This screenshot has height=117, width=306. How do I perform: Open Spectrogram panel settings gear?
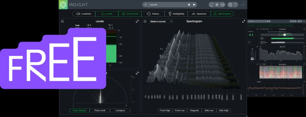tap(145, 21)
